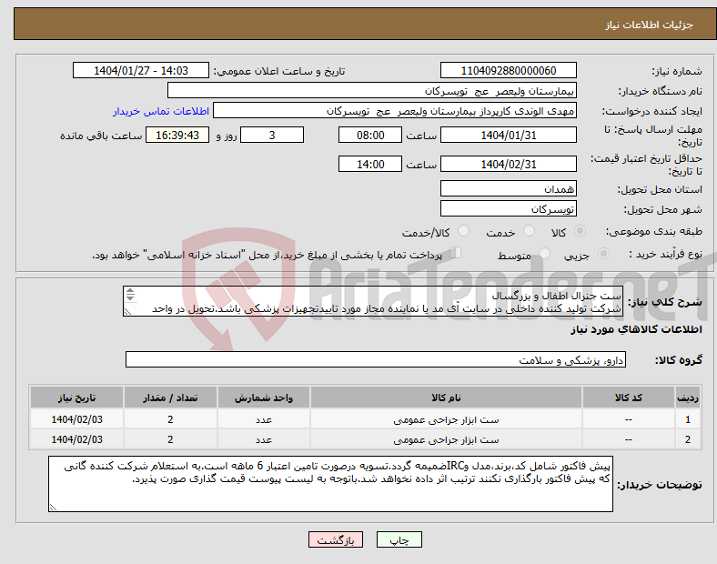This screenshot has height=564, width=717.
Task: Click the چاپ (print) button
Action: click(x=399, y=539)
